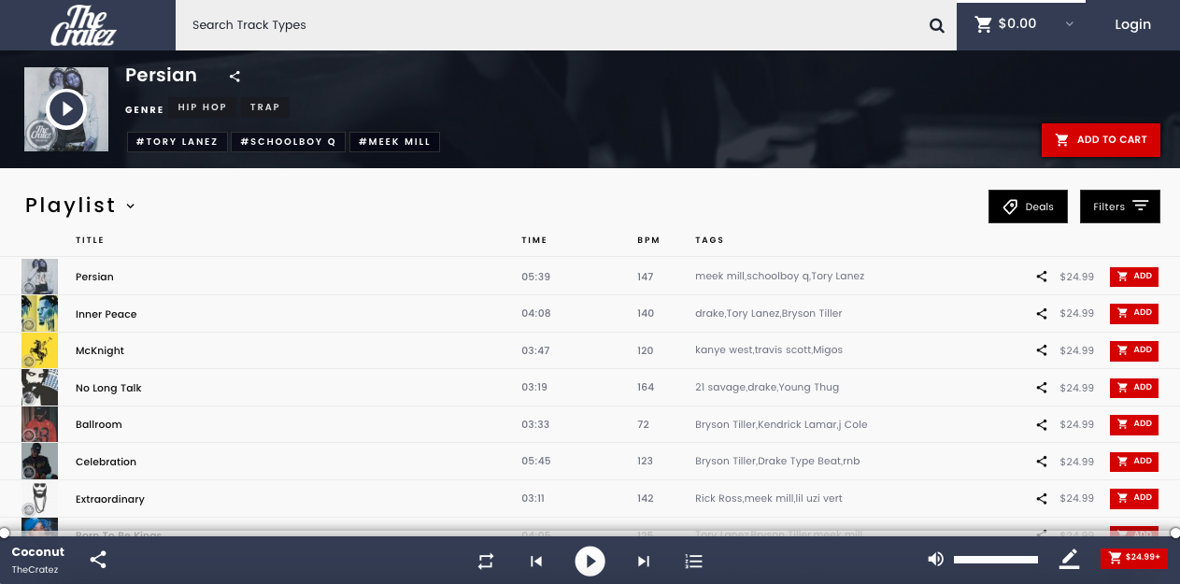1180x584 pixels.
Task: Share the Extraordinary track
Action: click(x=1042, y=499)
